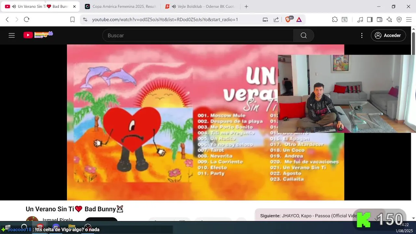
Task: Click the magnifier-in-window toolbar icon
Action: (344, 19)
